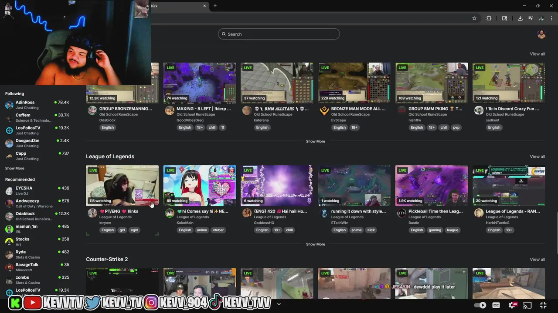Open the 85 watching KokoMain stream thumbnail
The width and height of the screenshot is (558, 313).
[200, 186]
